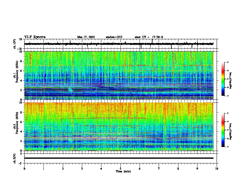This screenshot has width=244, height=189.
Task: Click the "-7" label on ch.2 color bar
Action: [227, 147]
